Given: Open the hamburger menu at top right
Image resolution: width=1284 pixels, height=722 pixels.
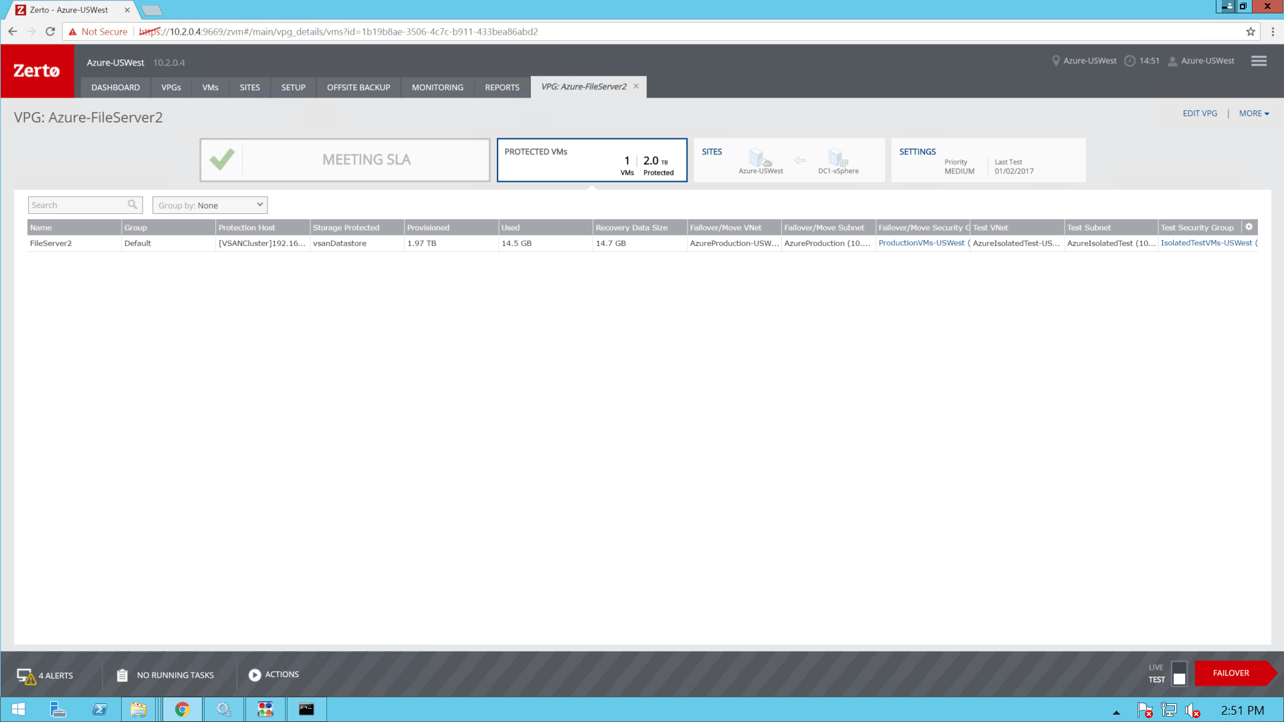Looking at the screenshot, I should pyautogui.click(x=1259, y=61).
